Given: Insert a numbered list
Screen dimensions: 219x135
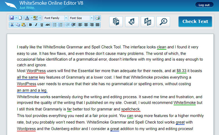Looking at the screenshot, I should point(60,25).
